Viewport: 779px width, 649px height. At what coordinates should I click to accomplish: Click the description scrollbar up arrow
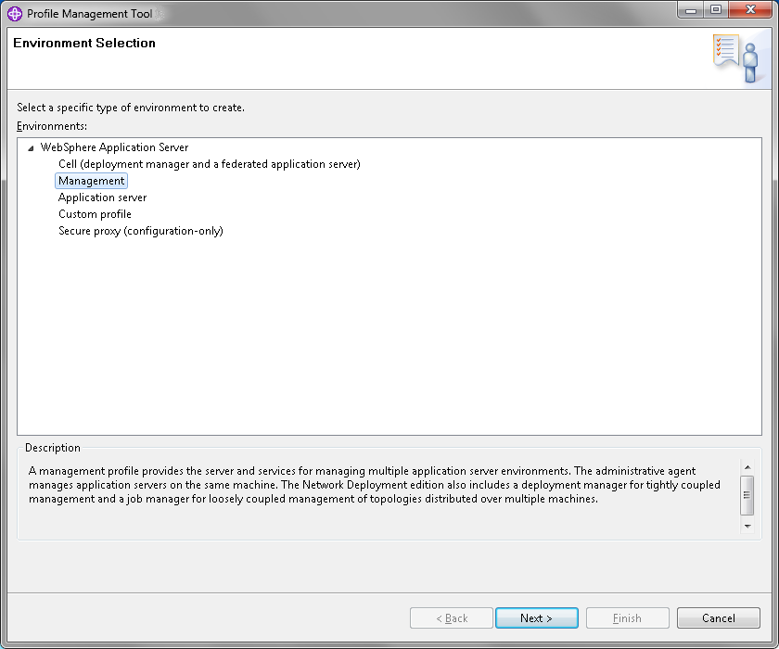click(747, 467)
